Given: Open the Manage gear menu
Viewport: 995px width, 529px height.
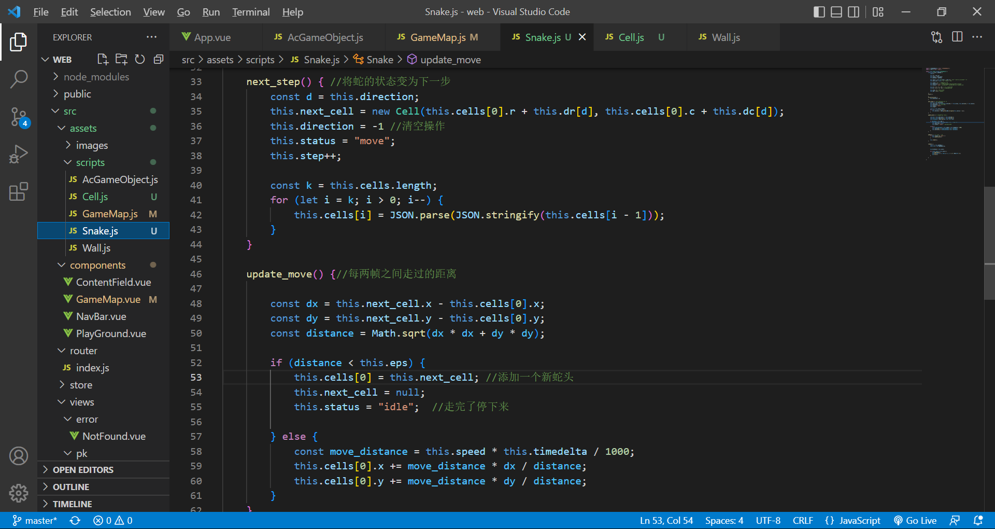Looking at the screenshot, I should 19,493.
